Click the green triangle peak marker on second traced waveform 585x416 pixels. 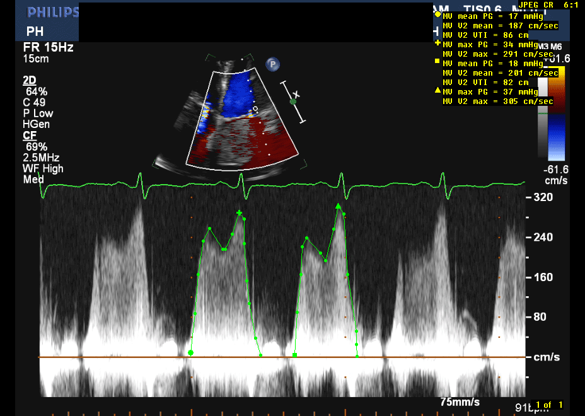(x=339, y=206)
